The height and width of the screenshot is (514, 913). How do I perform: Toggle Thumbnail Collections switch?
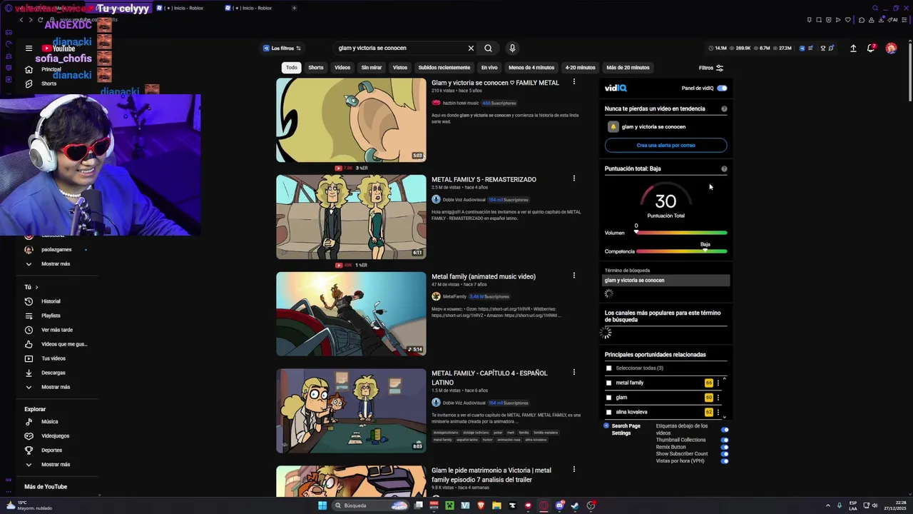(x=725, y=440)
